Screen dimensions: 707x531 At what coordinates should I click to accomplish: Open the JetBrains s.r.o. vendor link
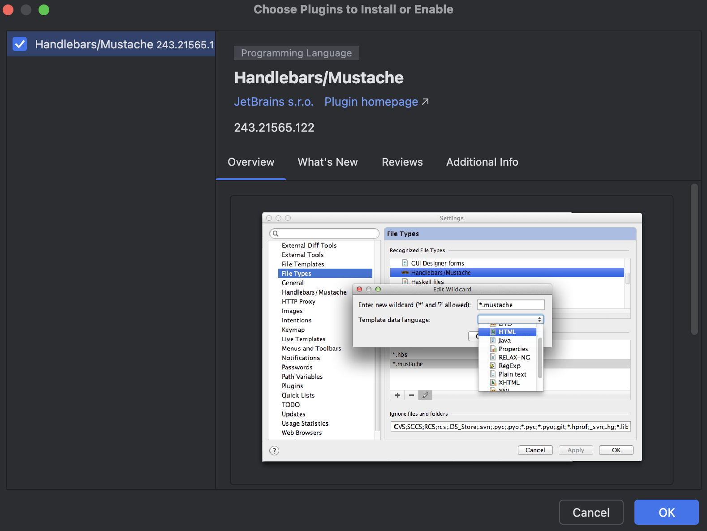[274, 102]
